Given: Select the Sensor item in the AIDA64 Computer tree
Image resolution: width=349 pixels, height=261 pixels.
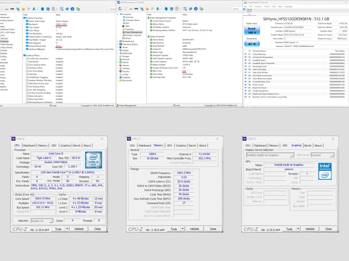Looking at the screenshot, I should tap(128, 38).
